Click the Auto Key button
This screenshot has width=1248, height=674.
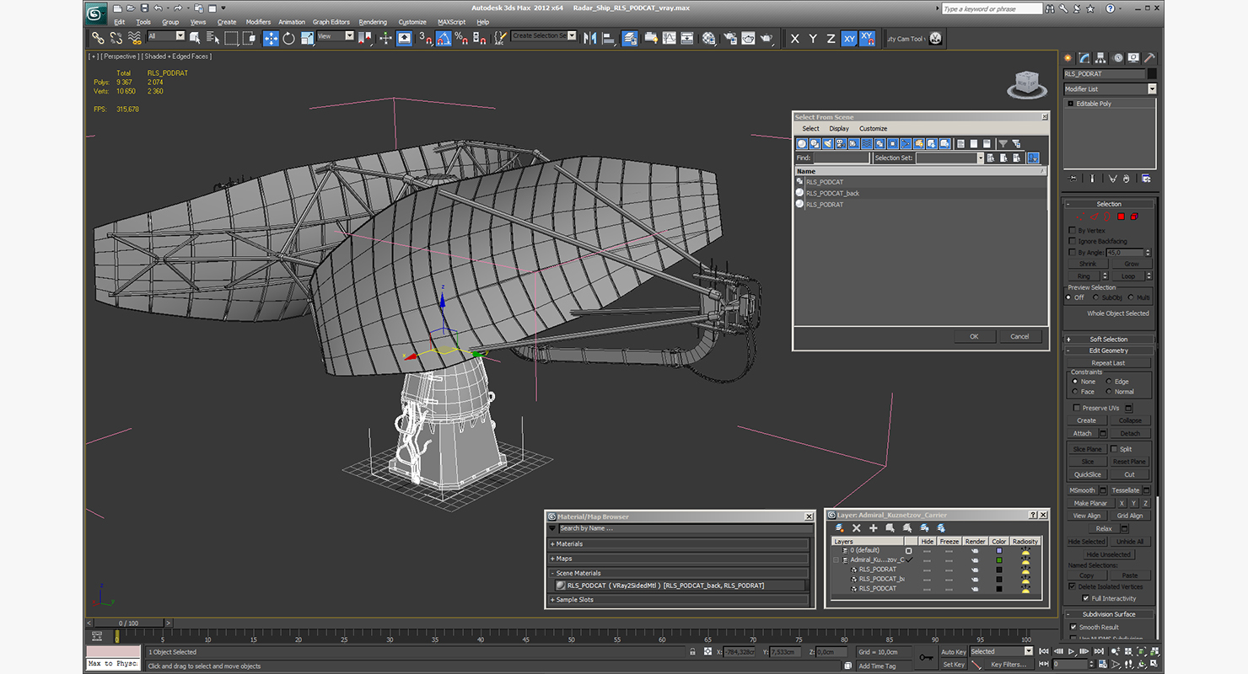coord(953,652)
